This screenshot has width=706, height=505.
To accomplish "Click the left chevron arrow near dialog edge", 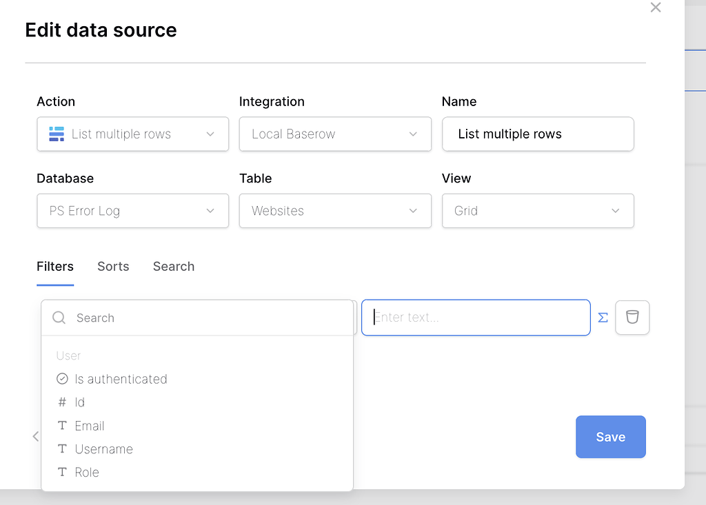I will click(36, 436).
